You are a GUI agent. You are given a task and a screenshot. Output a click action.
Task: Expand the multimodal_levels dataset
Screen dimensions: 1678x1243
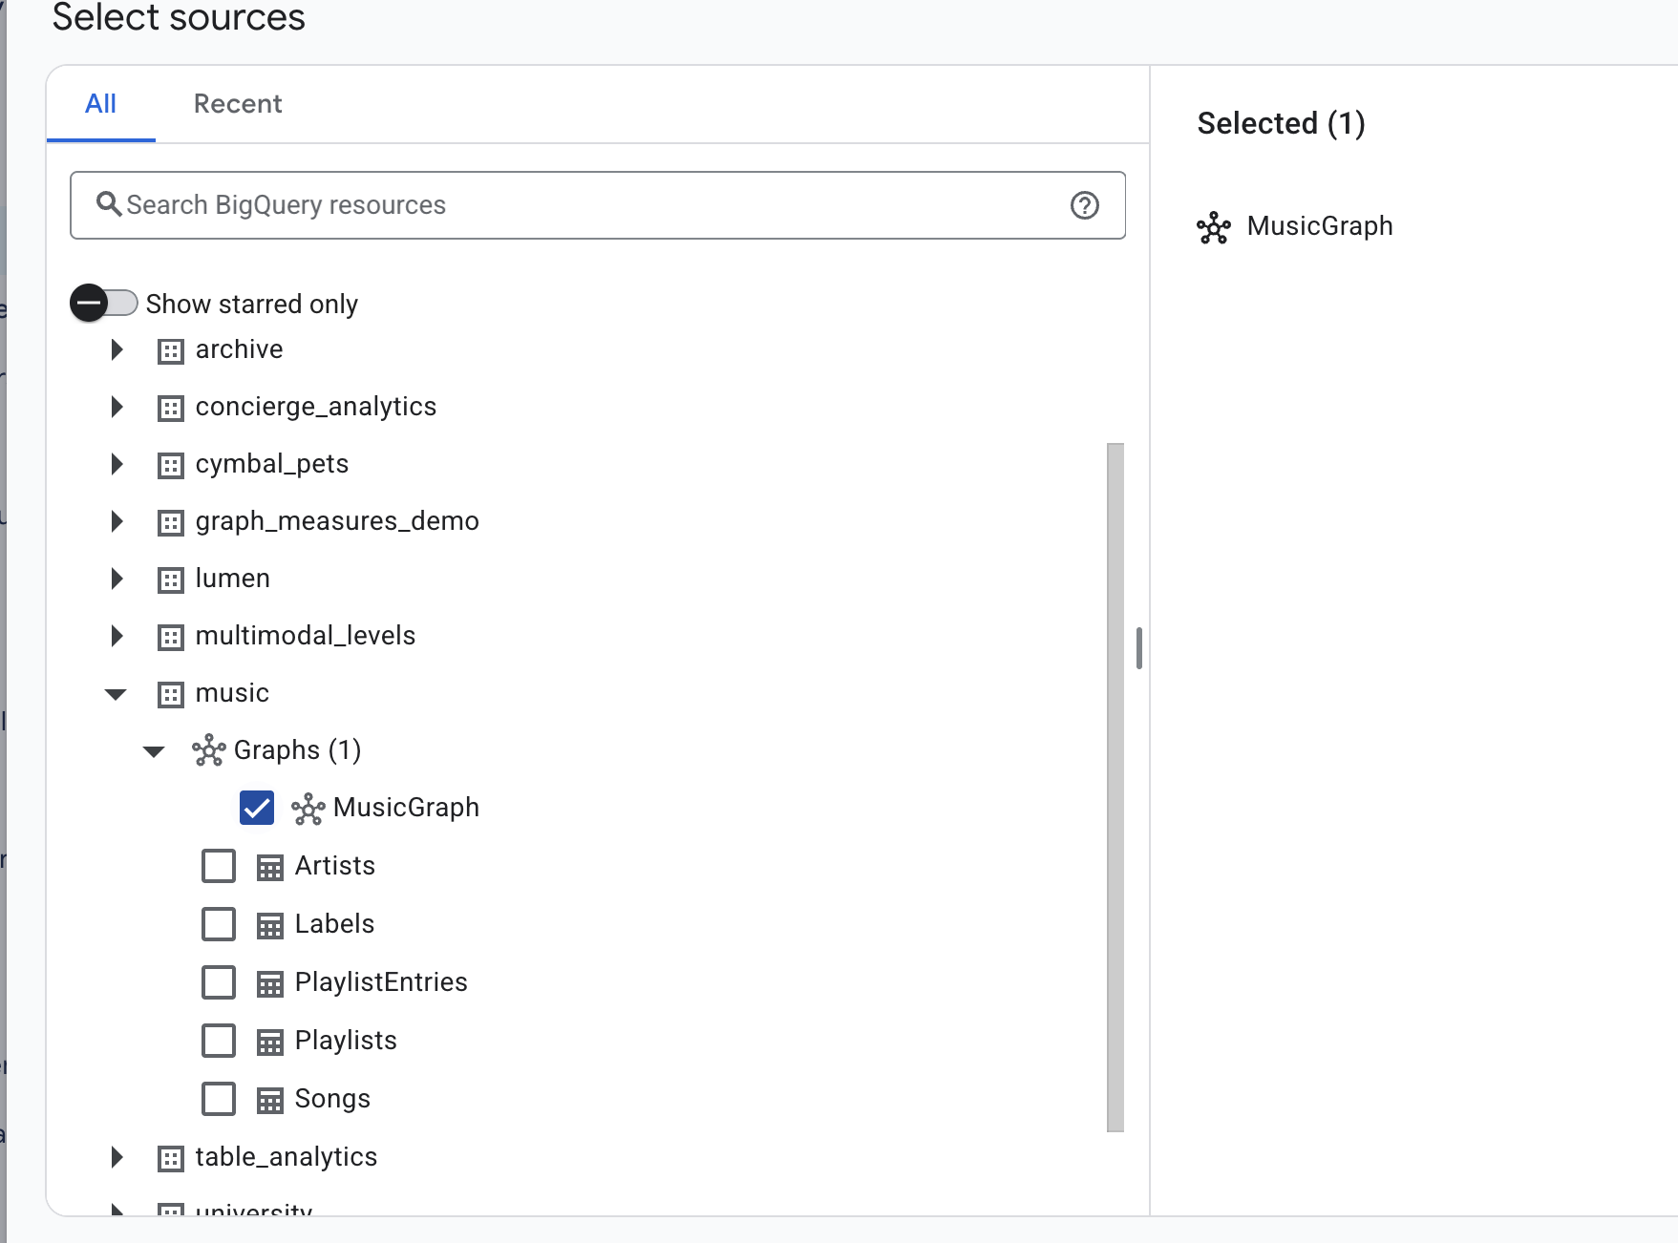pos(117,636)
